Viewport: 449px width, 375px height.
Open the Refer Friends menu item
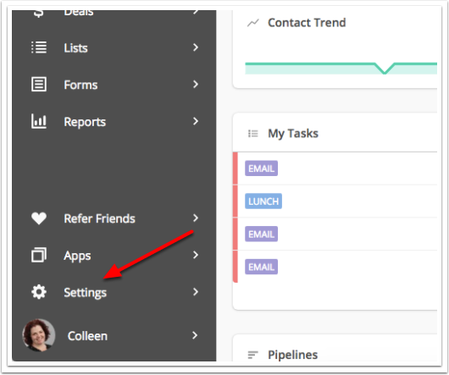point(114,218)
